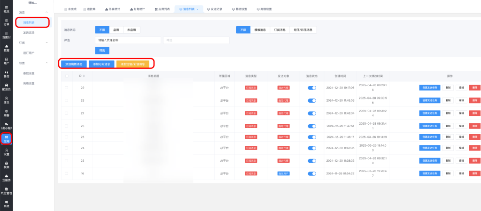
Task: Click the 请输入代理名称 input field
Action: pyautogui.click(x=128, y=40)
